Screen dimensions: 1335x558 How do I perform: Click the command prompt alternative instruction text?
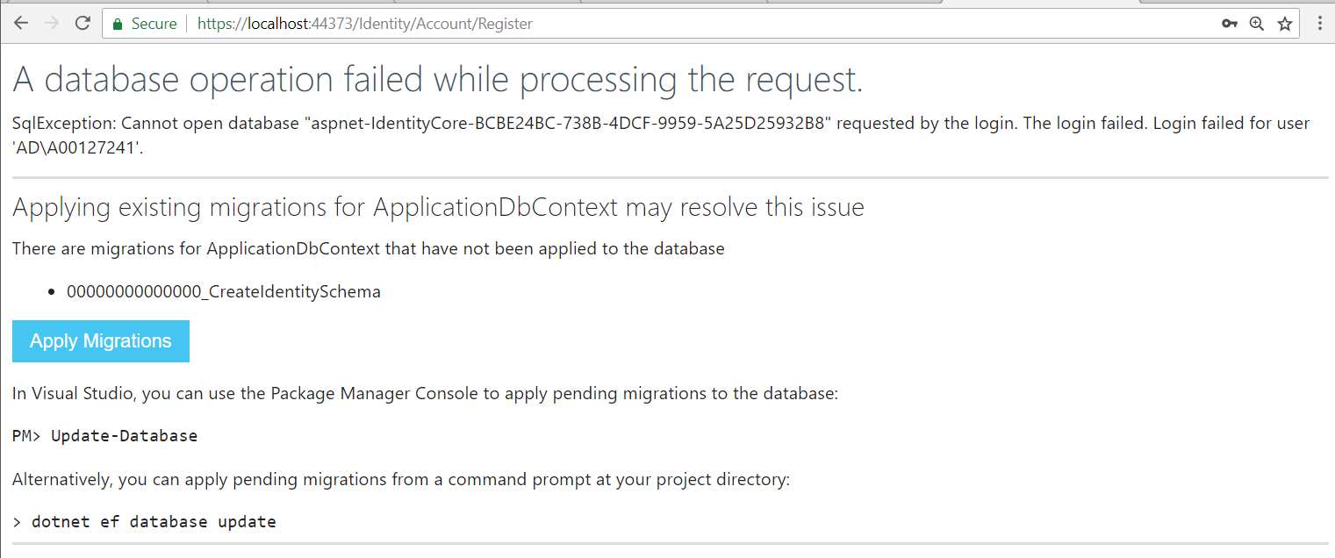coord(401,480)
